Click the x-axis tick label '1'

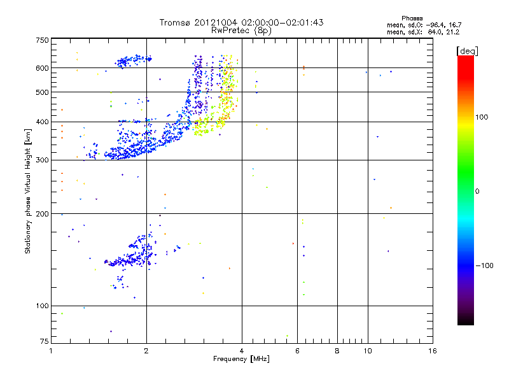(51, 351)
